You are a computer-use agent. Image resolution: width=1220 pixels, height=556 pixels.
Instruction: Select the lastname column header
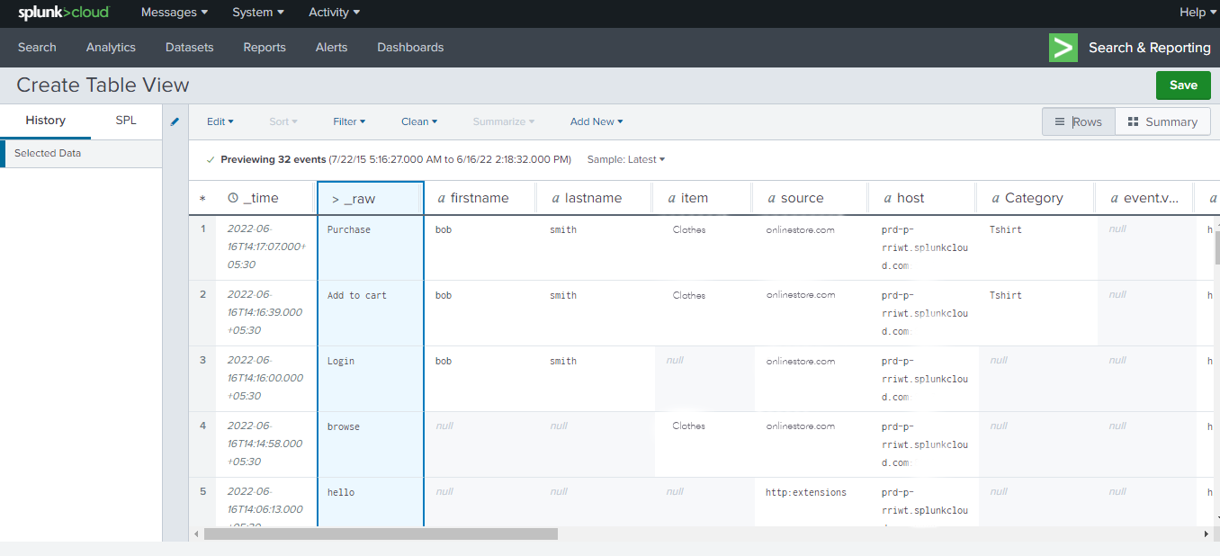(x=594, y=199)
